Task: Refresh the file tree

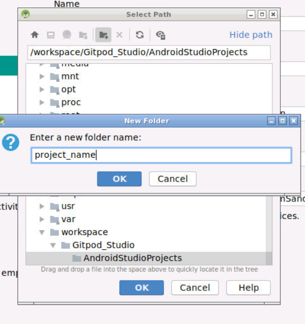Action: [140, 35]
